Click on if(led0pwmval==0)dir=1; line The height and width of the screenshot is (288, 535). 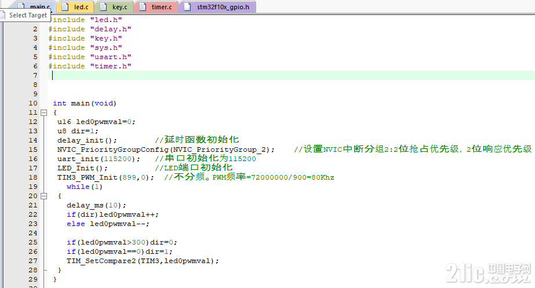pos(119,251)
